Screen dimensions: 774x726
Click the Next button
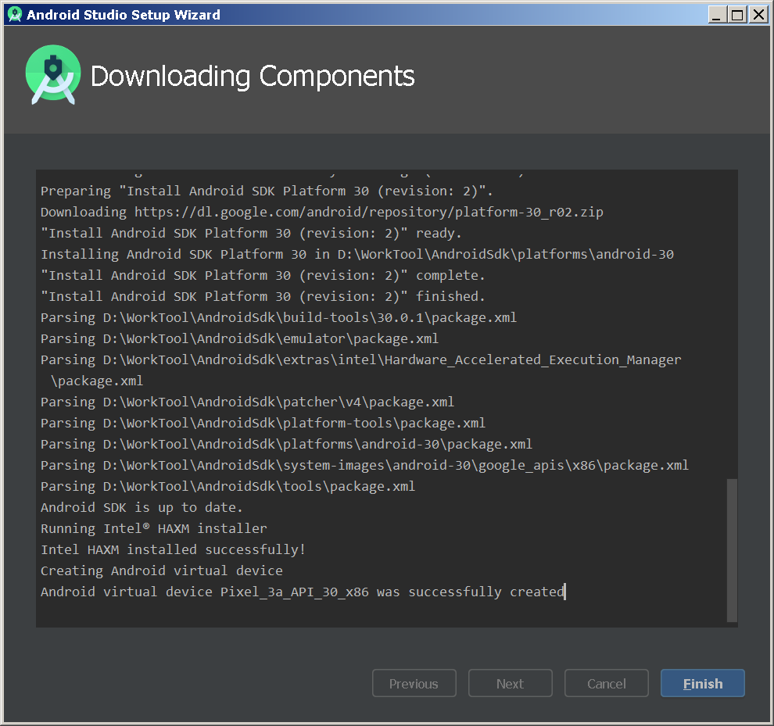[510, 683]
